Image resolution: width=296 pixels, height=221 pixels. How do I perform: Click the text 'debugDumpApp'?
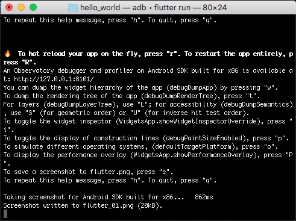point(192,87)
